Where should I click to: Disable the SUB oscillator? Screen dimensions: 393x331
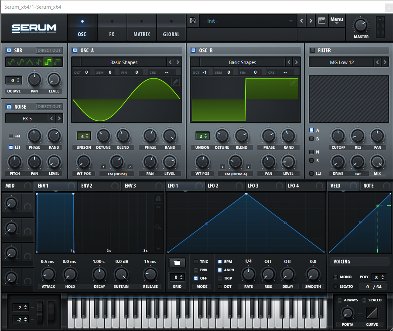point(9,50)
